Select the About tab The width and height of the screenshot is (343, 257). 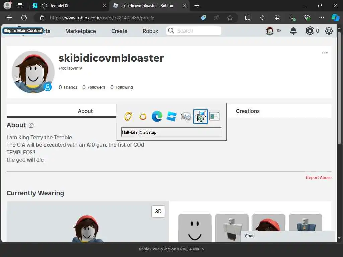(85, 111)
